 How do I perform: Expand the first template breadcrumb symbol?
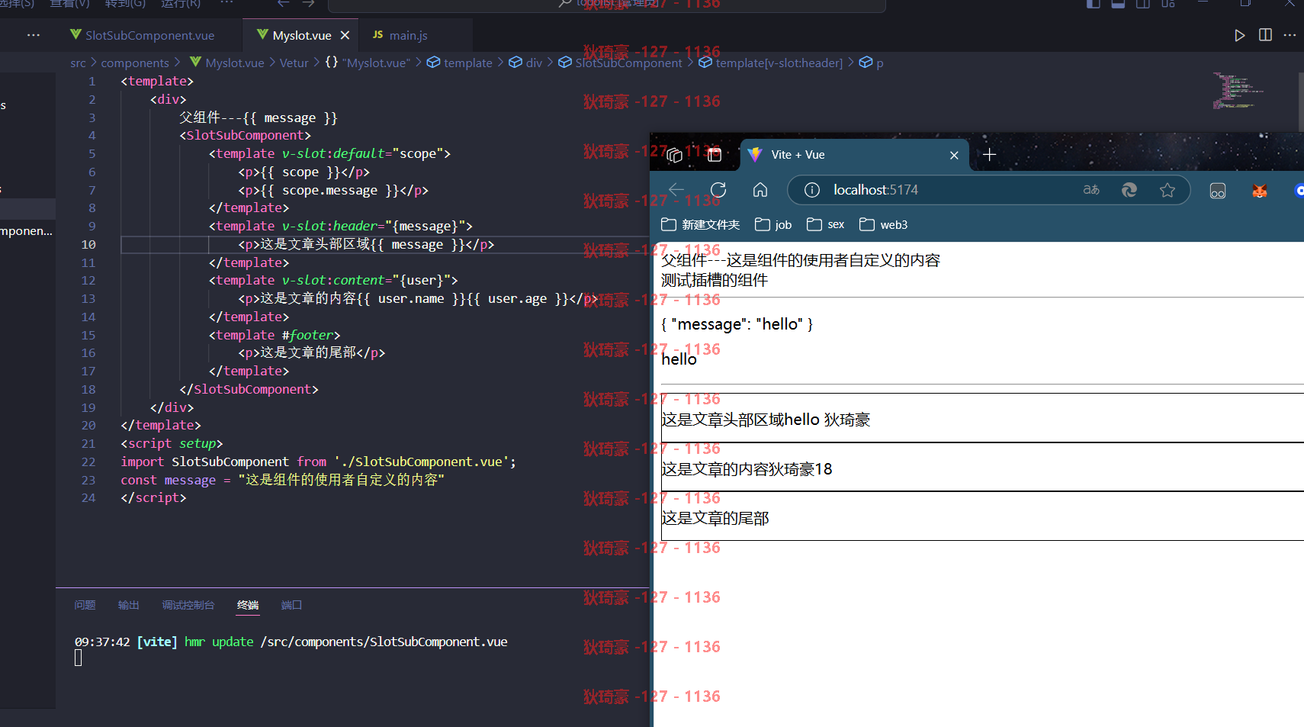(460, 63)
